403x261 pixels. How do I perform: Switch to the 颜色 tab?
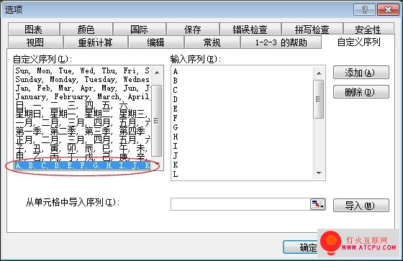tap(86, 29)
